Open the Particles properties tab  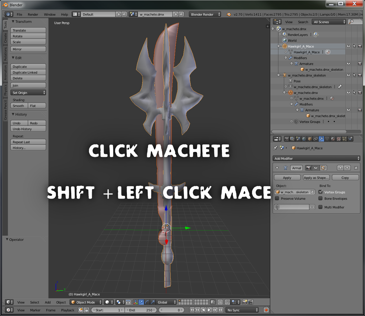344,139
